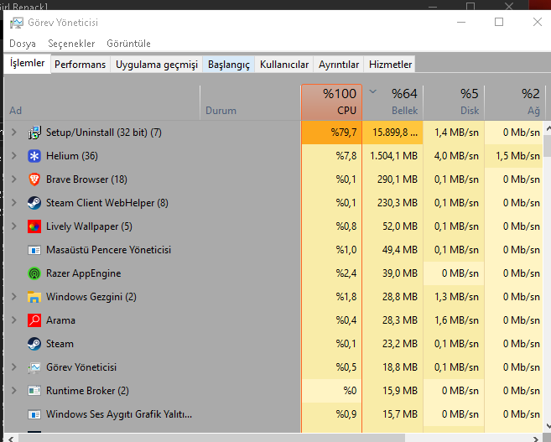This screenshot has height=442, width=551.
Task: Click the Steam process icon
Action: coord(34,344)
